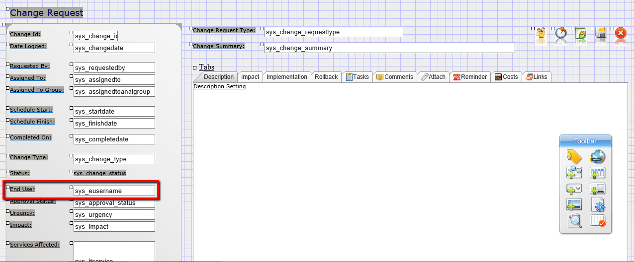Screen dimensions: 634x262
Task: Open the Links tab
Action: (537, 77)
